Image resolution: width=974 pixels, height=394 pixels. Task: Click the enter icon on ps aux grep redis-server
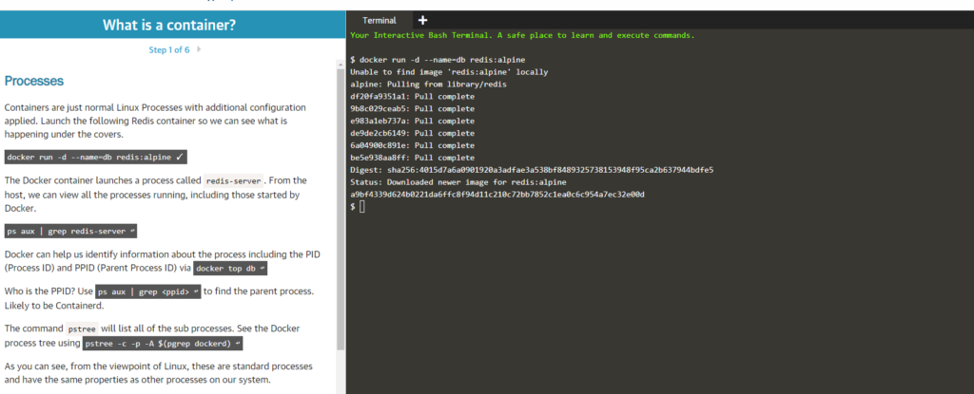[131, 232]
